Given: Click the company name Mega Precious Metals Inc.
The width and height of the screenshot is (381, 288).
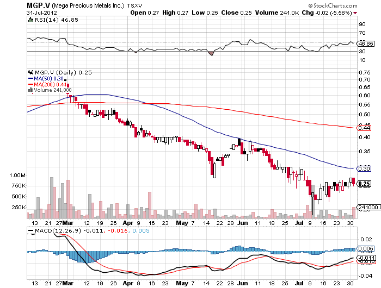Looking at the screenshot, I should coord(88,5).
